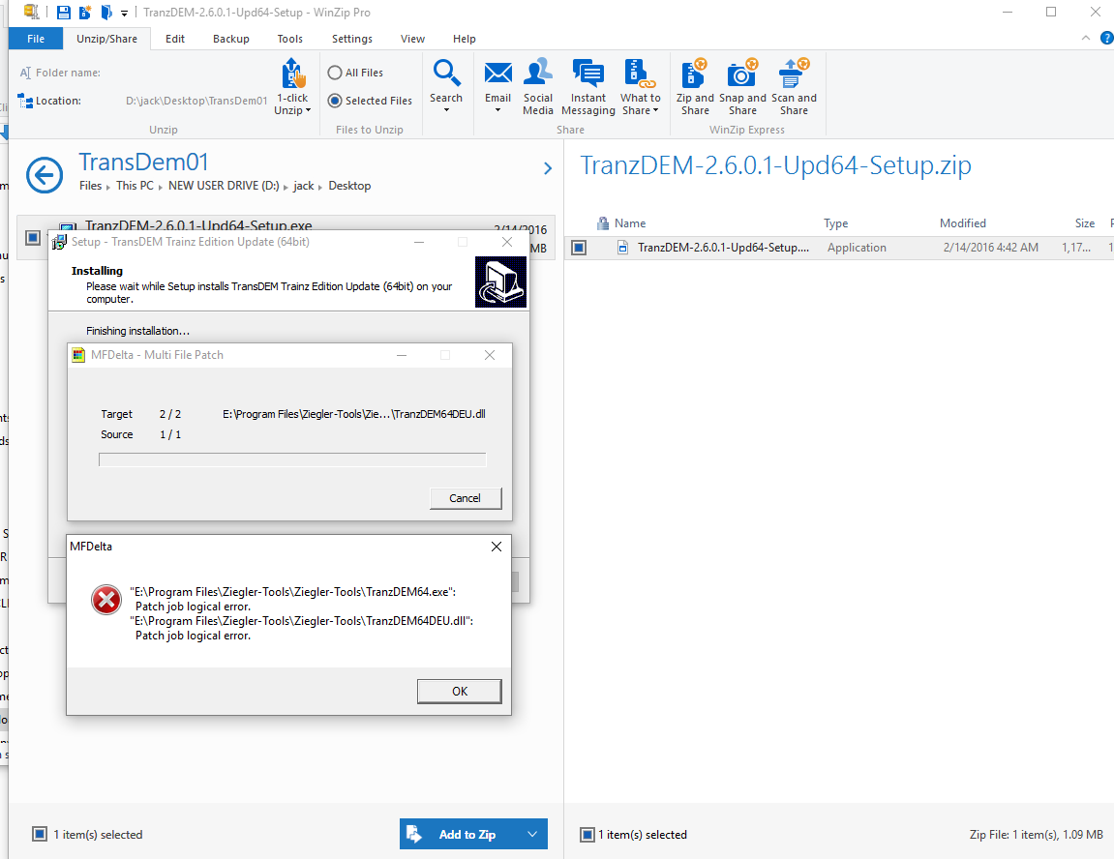Open the Search tool in ribbon
The width and height of the screenshot is (1114, 859).
tap(446, 75)
